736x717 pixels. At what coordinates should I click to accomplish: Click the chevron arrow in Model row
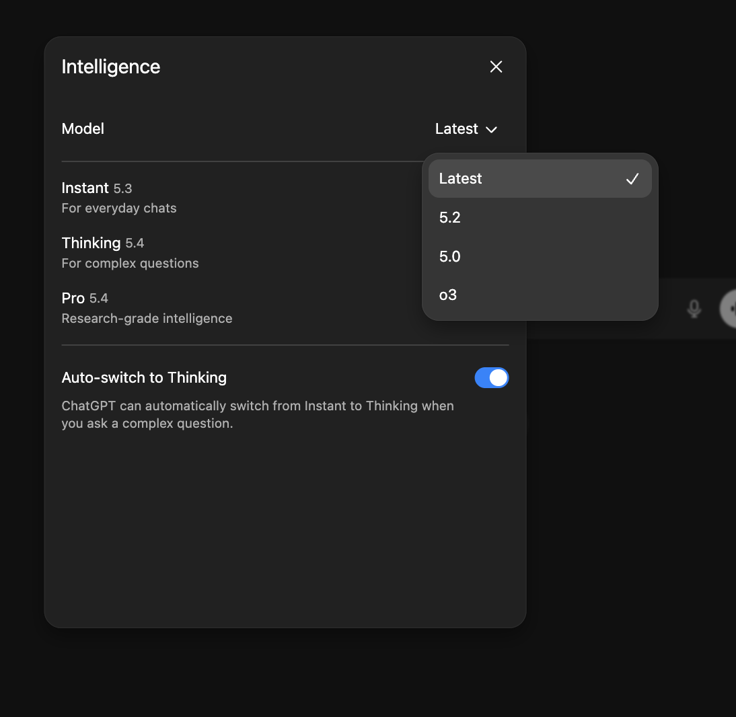(492, 129)
